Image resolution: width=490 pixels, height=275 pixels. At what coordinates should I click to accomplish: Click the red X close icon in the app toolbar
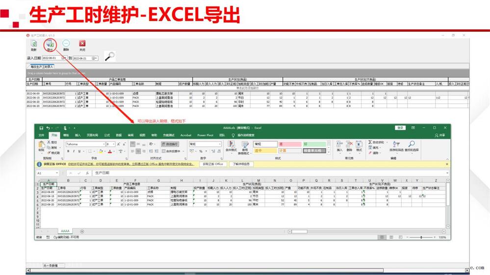pos(82,44)
